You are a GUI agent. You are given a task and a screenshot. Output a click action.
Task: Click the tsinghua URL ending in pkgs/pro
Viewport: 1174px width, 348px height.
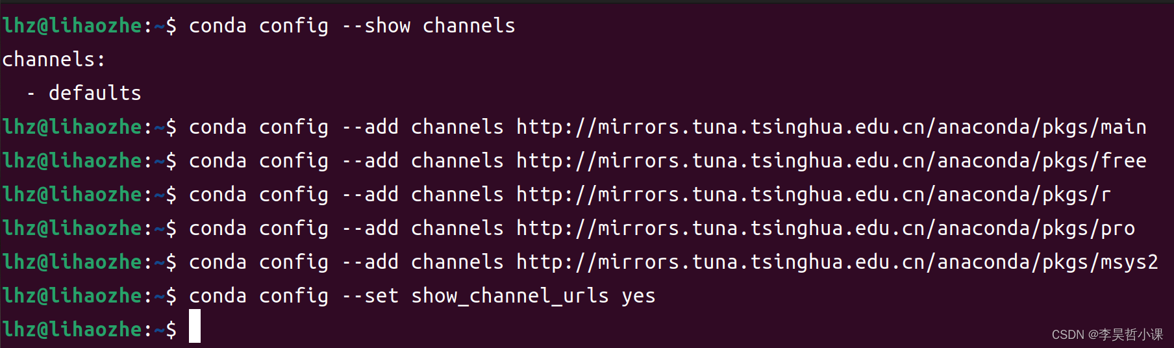tap(825, 229)
